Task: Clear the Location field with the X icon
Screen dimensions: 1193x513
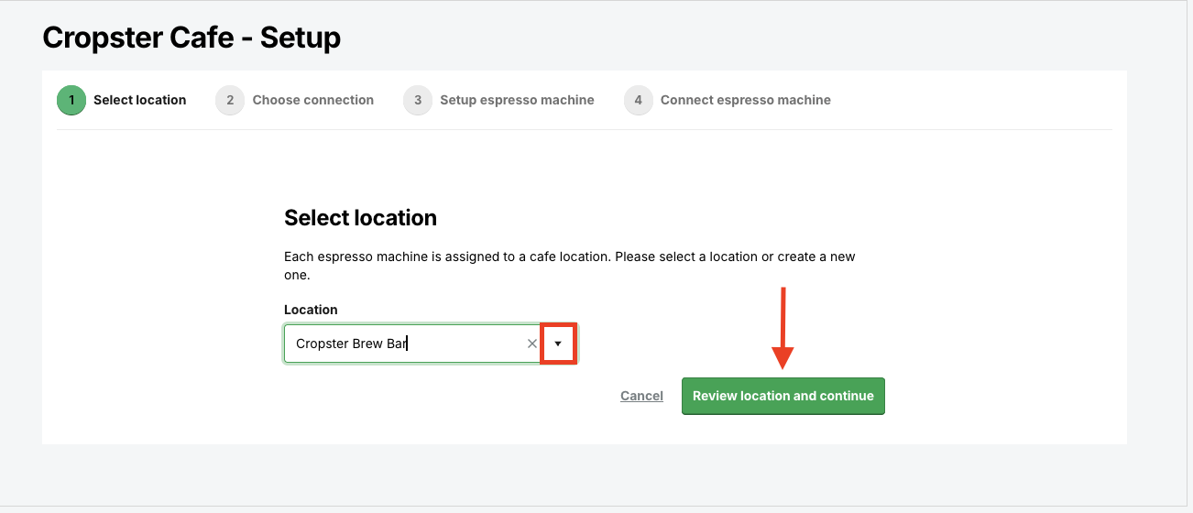Action: [x=531, y=344]
